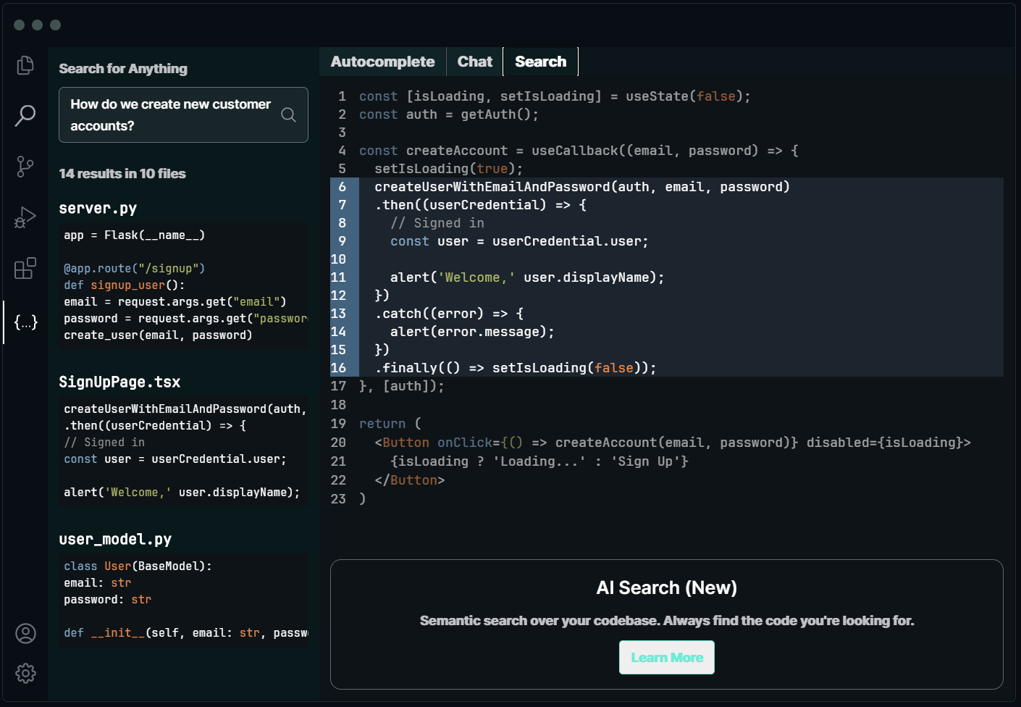Open the user_model.py result heading
The image size is (1021, 707).
click(115, 540)
